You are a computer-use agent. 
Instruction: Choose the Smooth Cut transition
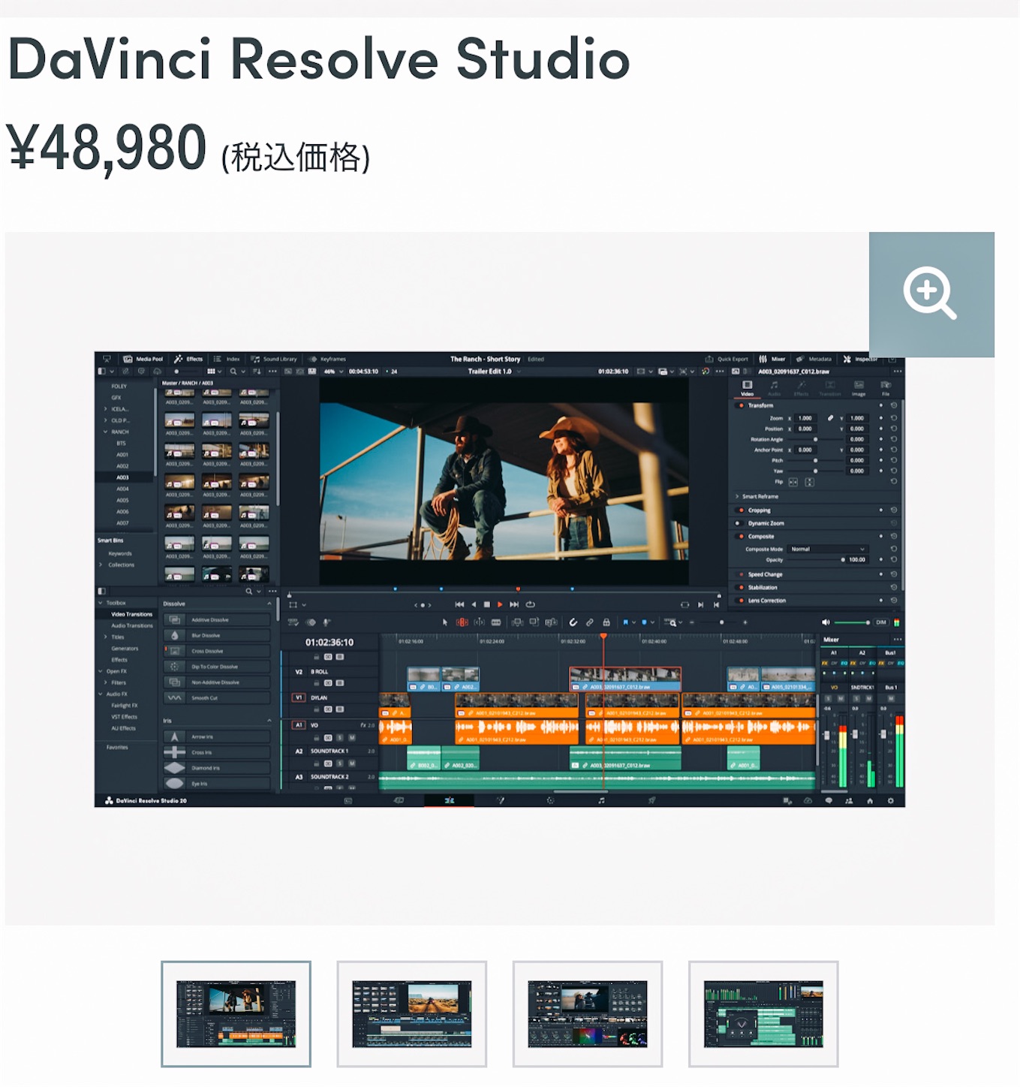pos(217,698)
